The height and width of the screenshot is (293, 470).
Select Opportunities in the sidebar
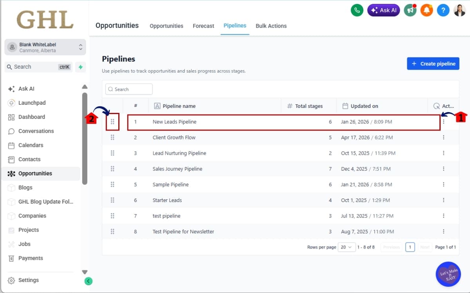click(x=41, y=173)
